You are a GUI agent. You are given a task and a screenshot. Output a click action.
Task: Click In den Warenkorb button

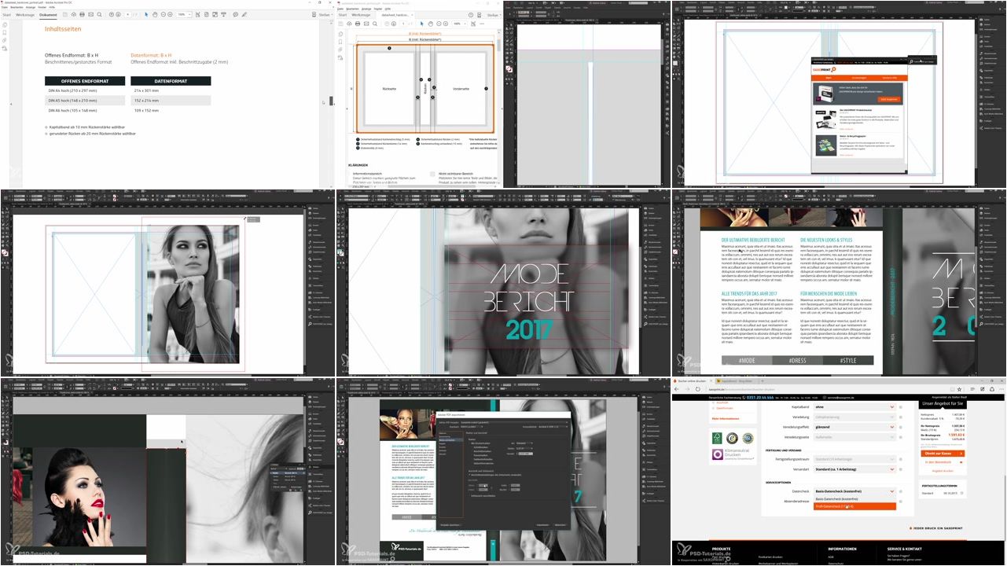point(943,462)
